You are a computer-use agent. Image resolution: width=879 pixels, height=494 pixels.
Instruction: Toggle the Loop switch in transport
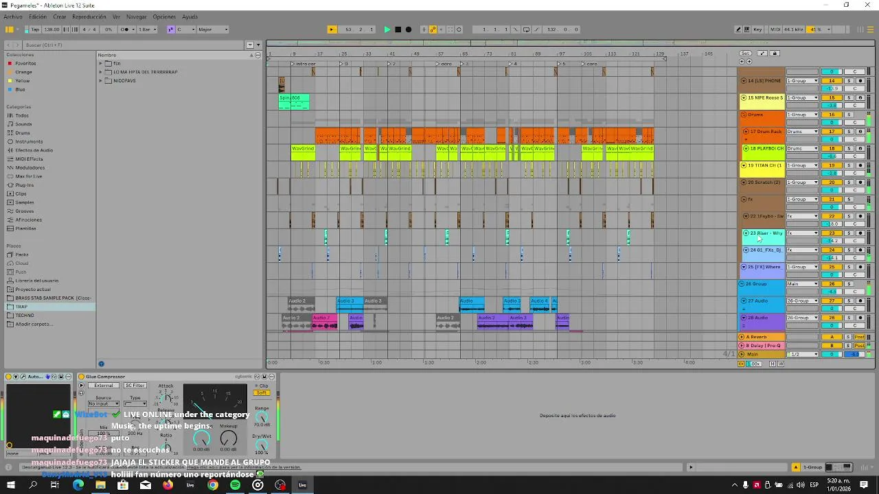point(527,30)
